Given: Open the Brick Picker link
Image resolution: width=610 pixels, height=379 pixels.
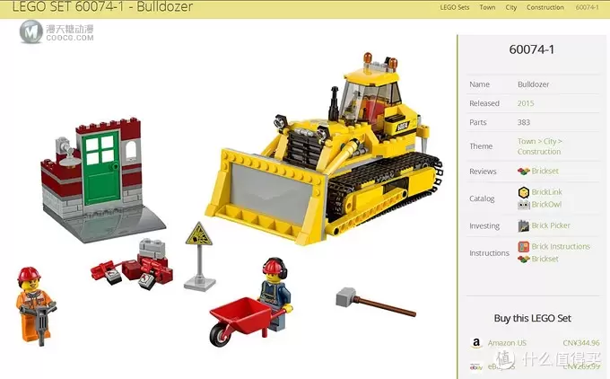Looking at the screenshot, I should (551, 225).
